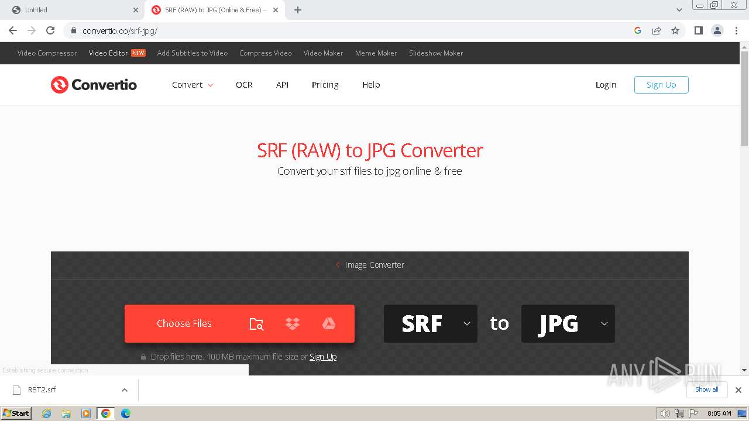Click Sign Up link under drop area
This screenshot has height=421, width=749.
click(323, 357)
